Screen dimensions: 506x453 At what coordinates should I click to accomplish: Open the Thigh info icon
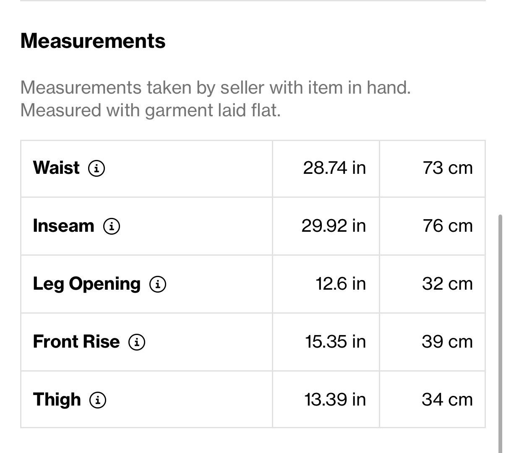pyautogui.click(x=98, y=400)
